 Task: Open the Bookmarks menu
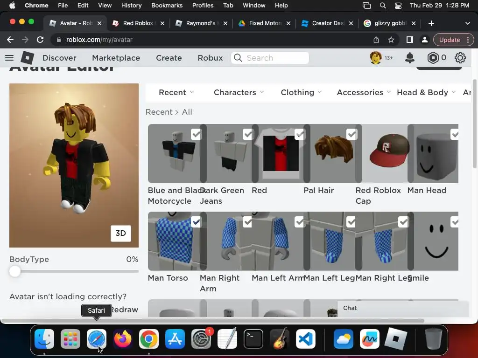pyautogui.click(x=167, y=6)
